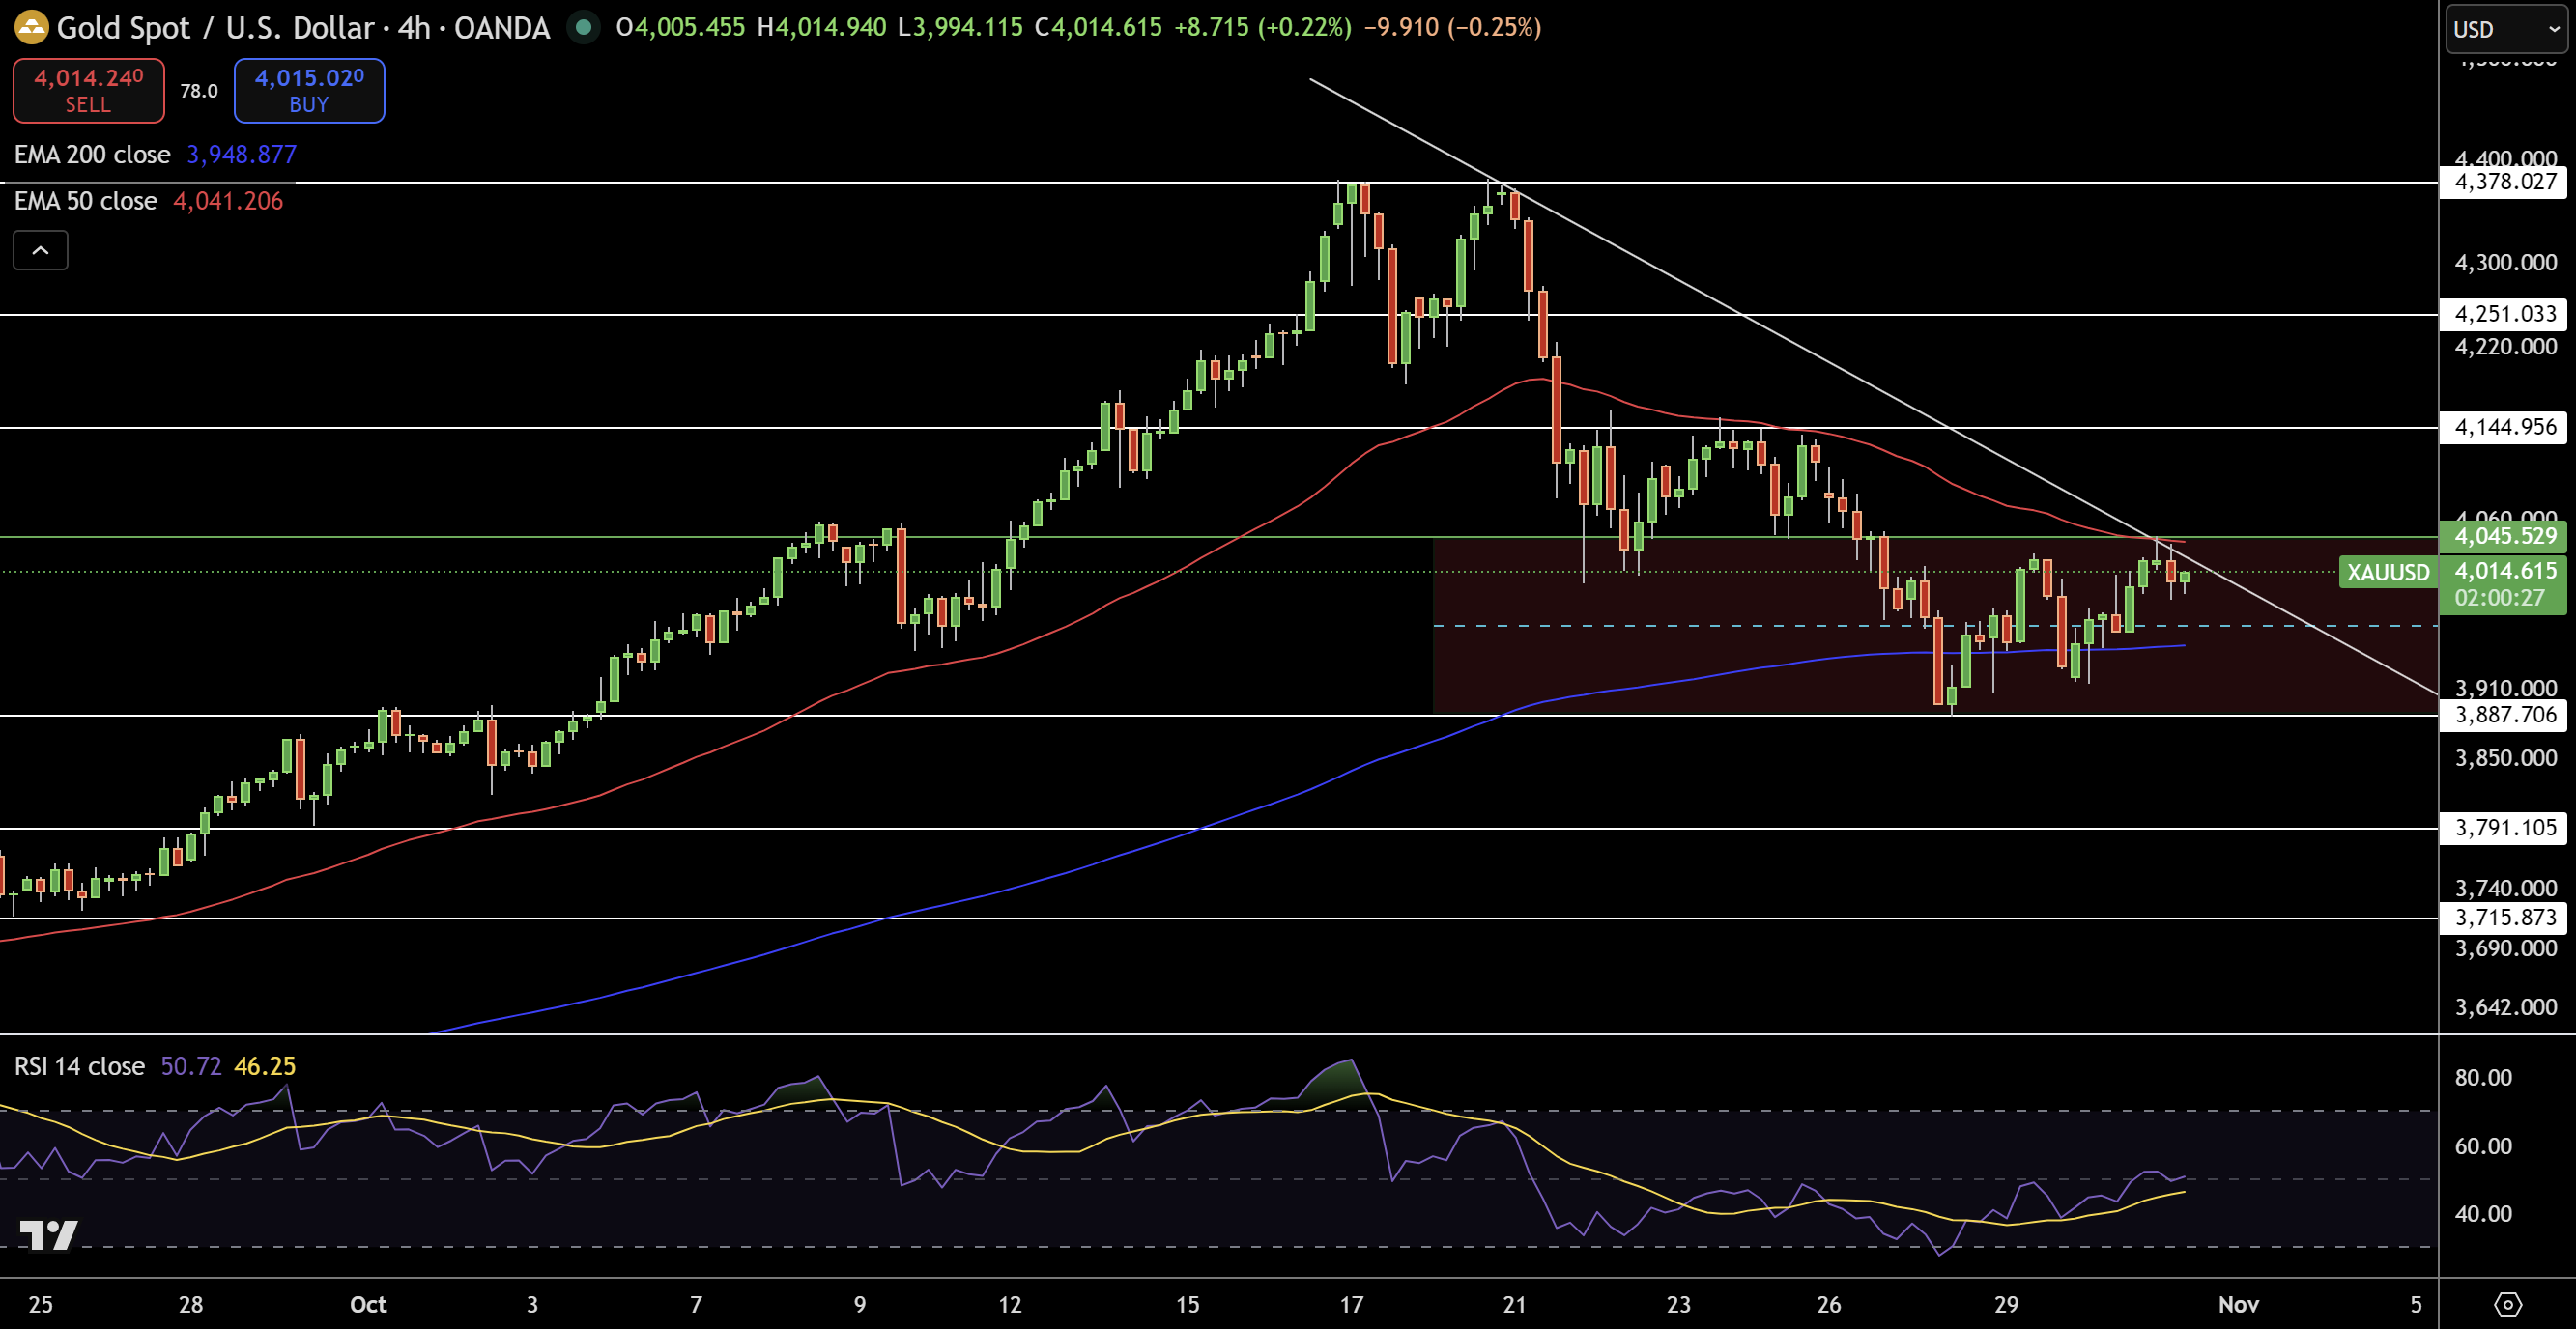The image size is (2576, 1329).
Task: Click the Nov label on time axis
Action: pyautogui.click(x=2238, y=1304)
